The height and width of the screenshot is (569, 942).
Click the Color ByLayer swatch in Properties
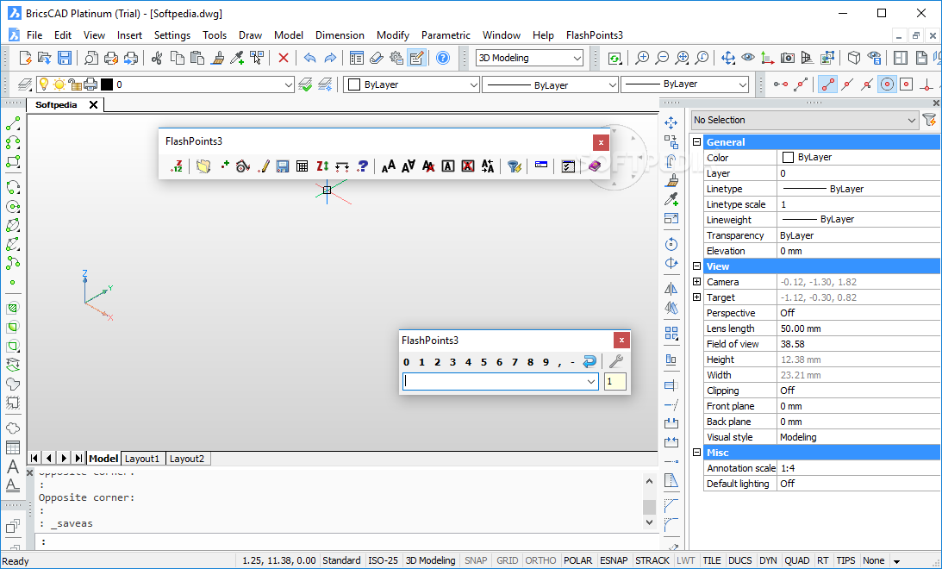tap(789, 158)
